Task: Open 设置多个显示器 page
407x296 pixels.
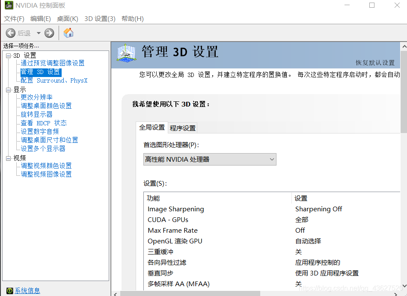Action: [x=43, y=149]
